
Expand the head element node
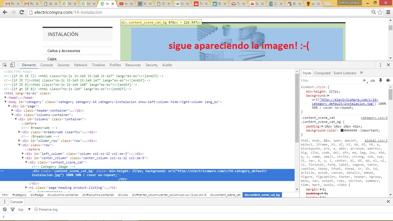[x=6, y=98]
